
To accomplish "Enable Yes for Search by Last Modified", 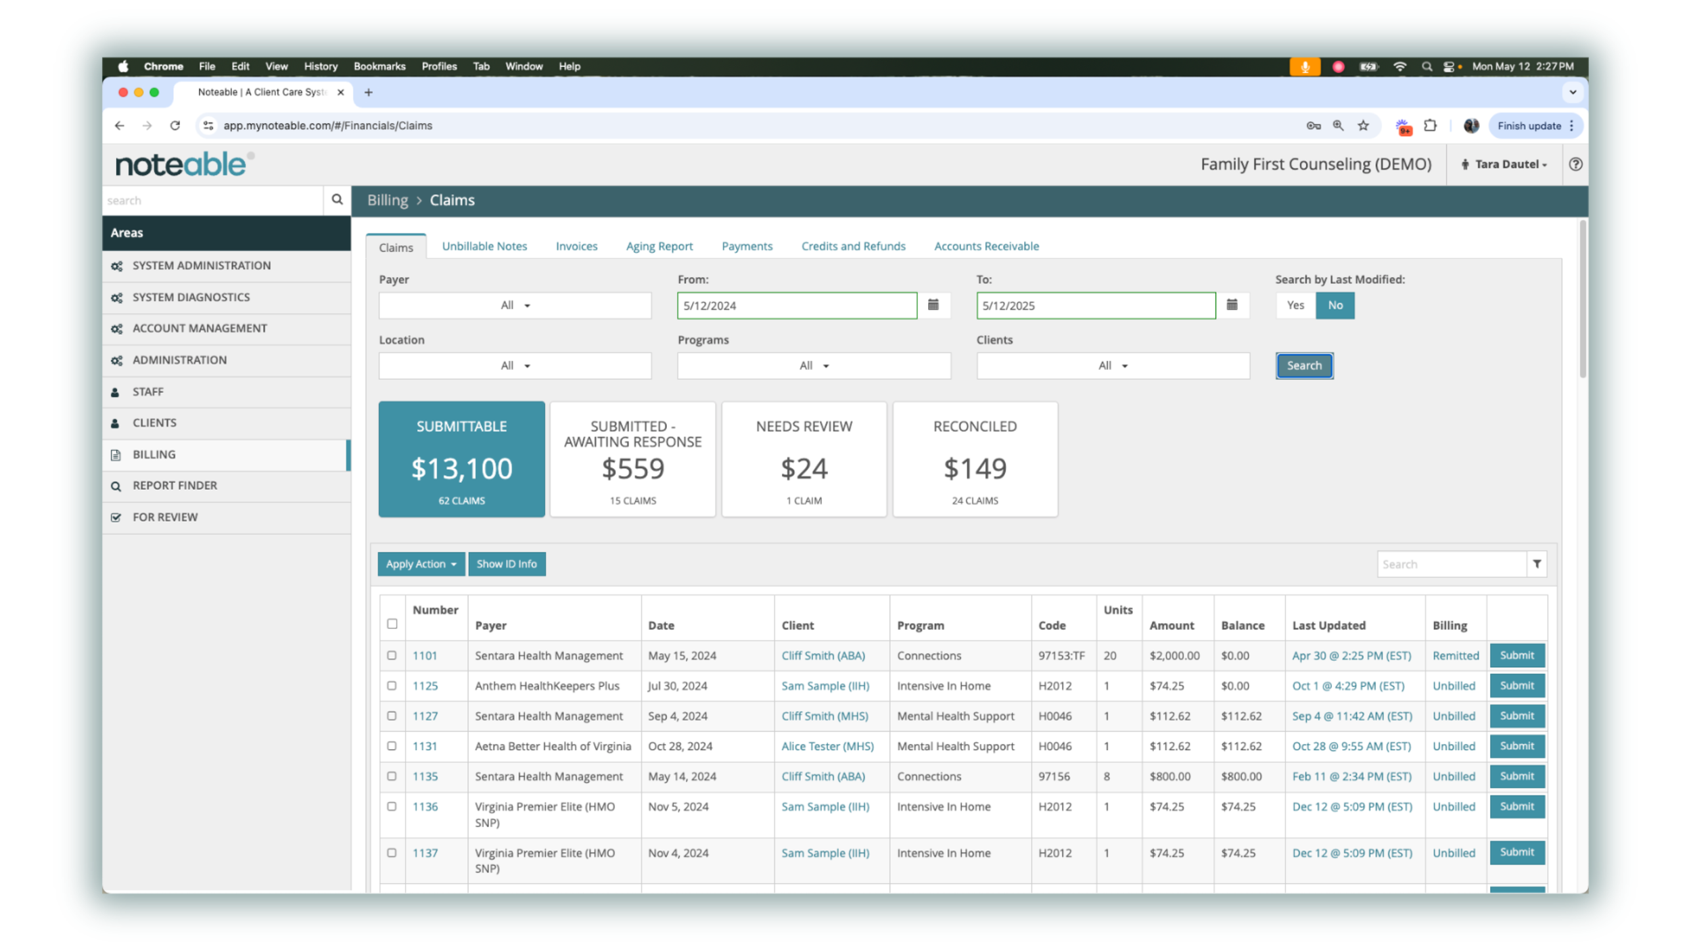I will (1294, 305).
